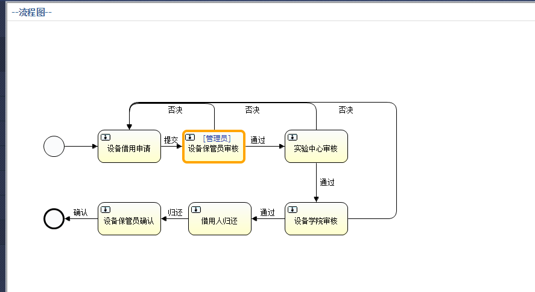Select the 实验中心审核 node label

pyautogui.click(x=315, y=149)
